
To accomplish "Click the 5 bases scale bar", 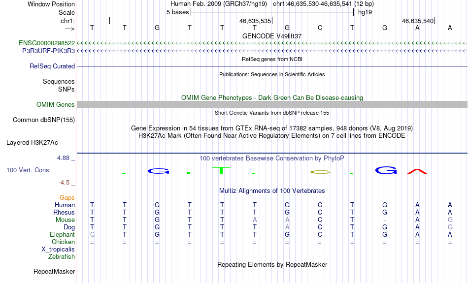I will click(x=272, y=12).
